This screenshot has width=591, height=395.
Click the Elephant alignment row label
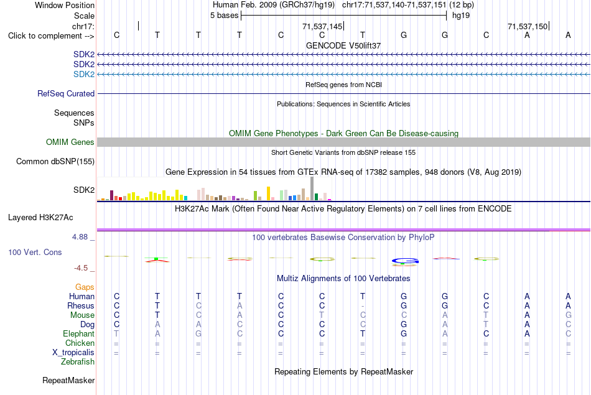(x=79, y=334)
